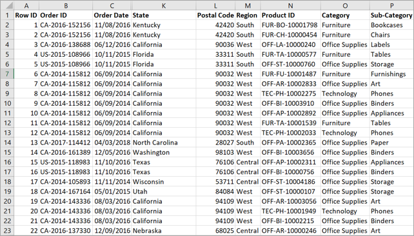
Task: Click the 'Order Date' header cell
Action: [112, 15]
